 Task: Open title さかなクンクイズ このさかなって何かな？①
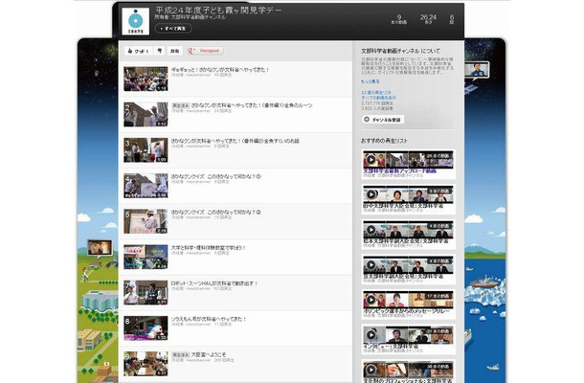(x=216, y=176)
